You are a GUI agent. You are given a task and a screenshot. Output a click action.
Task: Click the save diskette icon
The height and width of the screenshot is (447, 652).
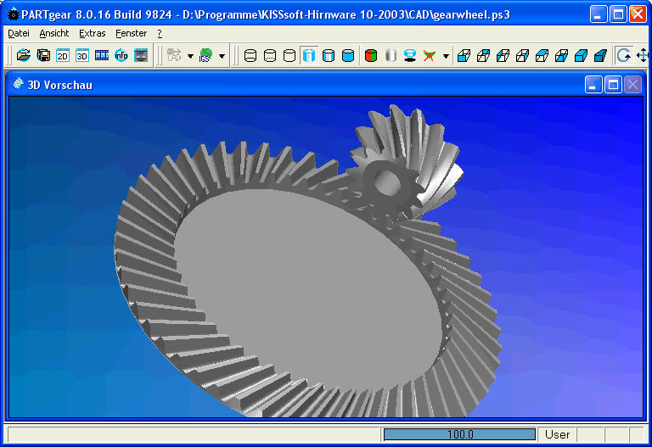(x=42, y=56)
